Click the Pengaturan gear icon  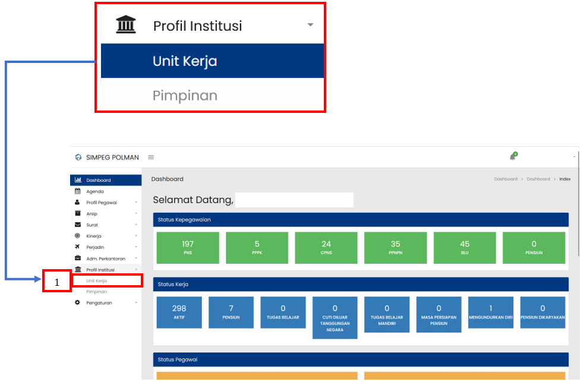[78, 303]
